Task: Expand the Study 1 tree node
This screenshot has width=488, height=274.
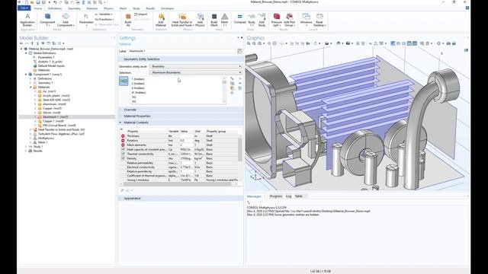Action: tap(26, 147)
